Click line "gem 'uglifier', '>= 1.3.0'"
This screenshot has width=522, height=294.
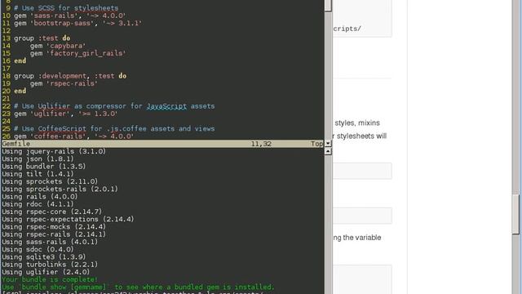tap(65, 114)
